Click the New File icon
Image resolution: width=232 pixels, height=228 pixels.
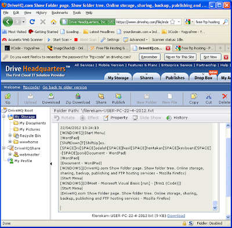169,98
